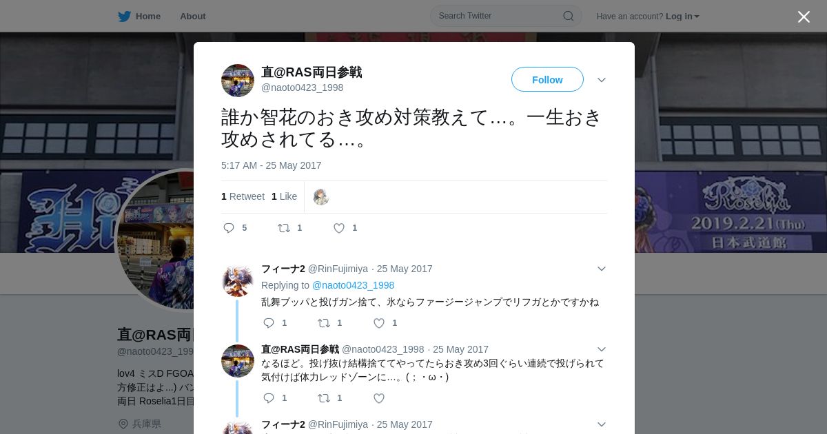Like the main tweet with the heart icon

pyautogui.click(x=339, y=228)
